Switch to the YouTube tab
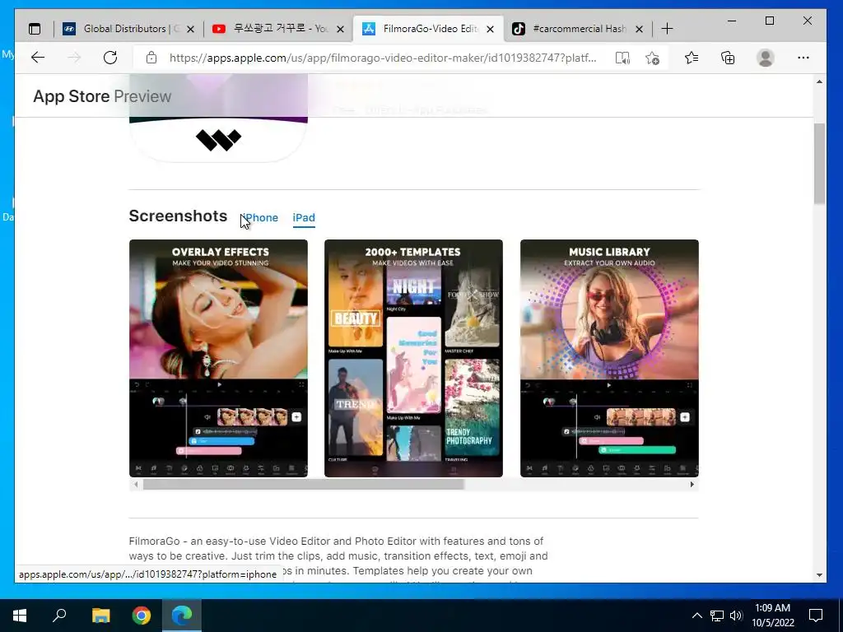Viewport: 843px width, 632px height. coord(278,29)
